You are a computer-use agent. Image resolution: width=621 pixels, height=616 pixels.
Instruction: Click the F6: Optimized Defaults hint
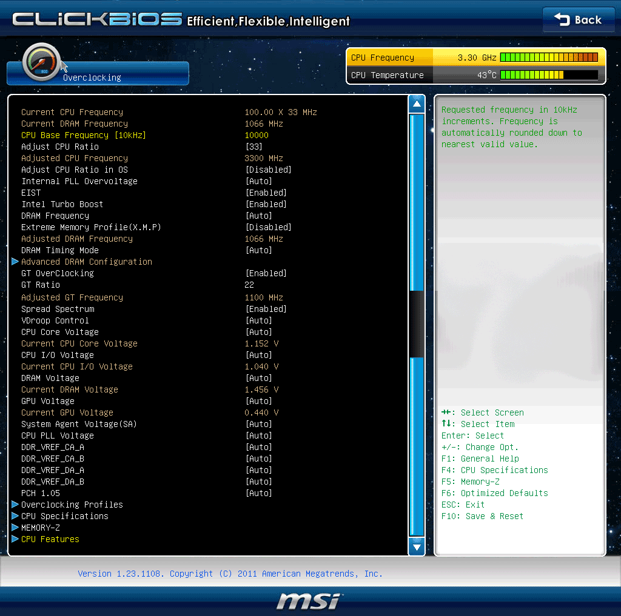(495, 493)
